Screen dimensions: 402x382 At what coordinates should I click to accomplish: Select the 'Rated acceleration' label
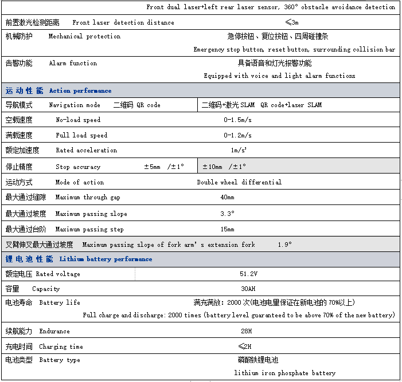[86, 150]
